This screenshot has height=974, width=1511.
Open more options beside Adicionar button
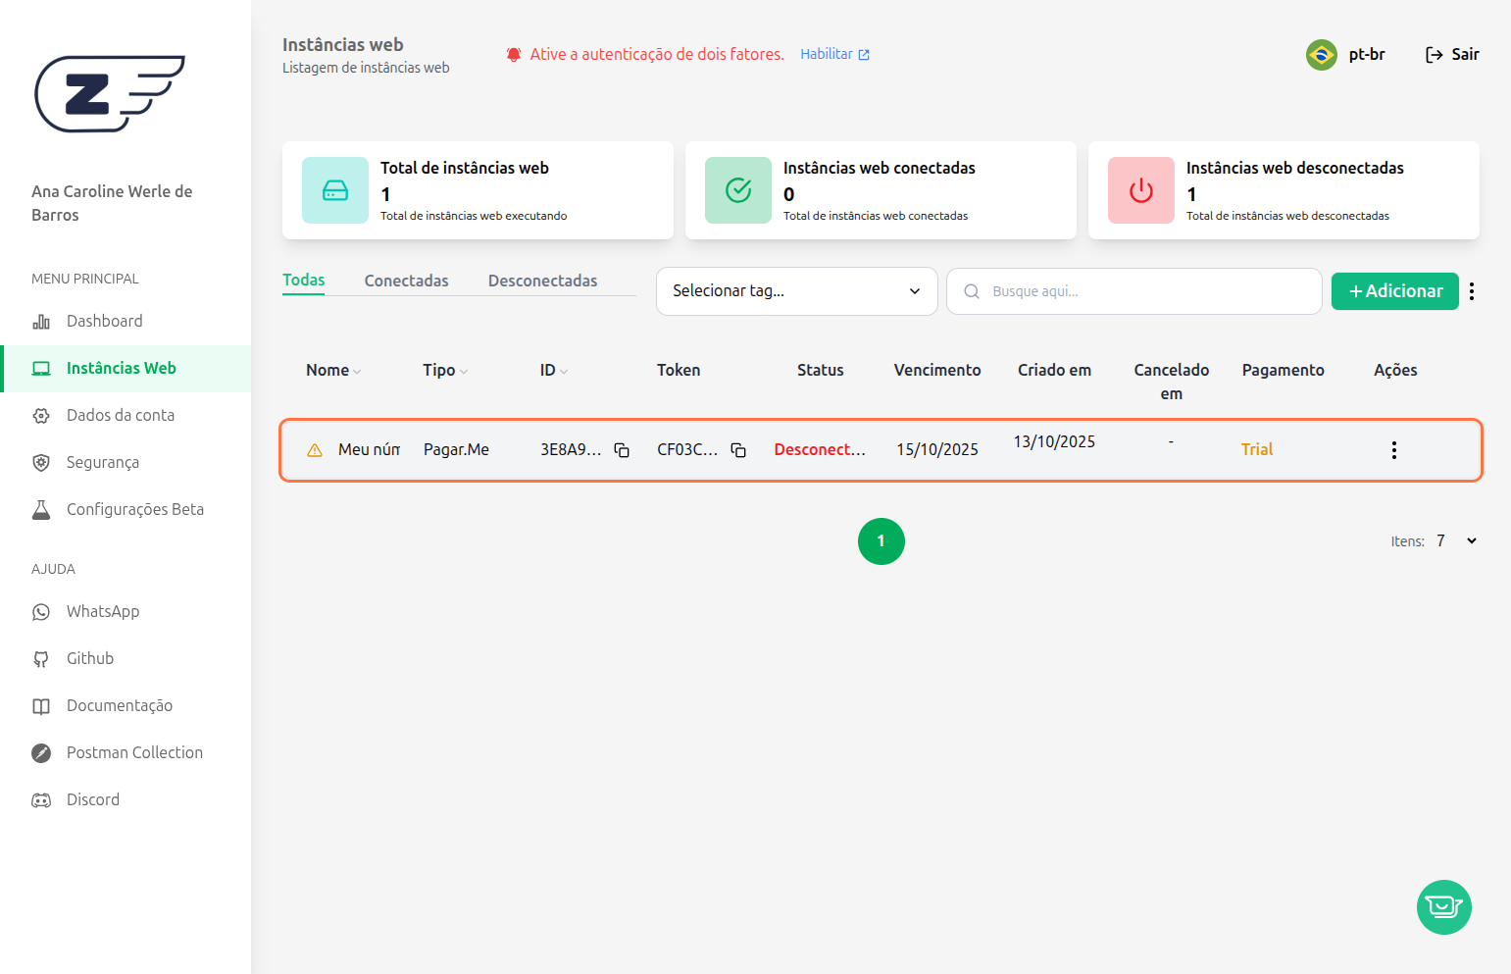click(1472, 291)
